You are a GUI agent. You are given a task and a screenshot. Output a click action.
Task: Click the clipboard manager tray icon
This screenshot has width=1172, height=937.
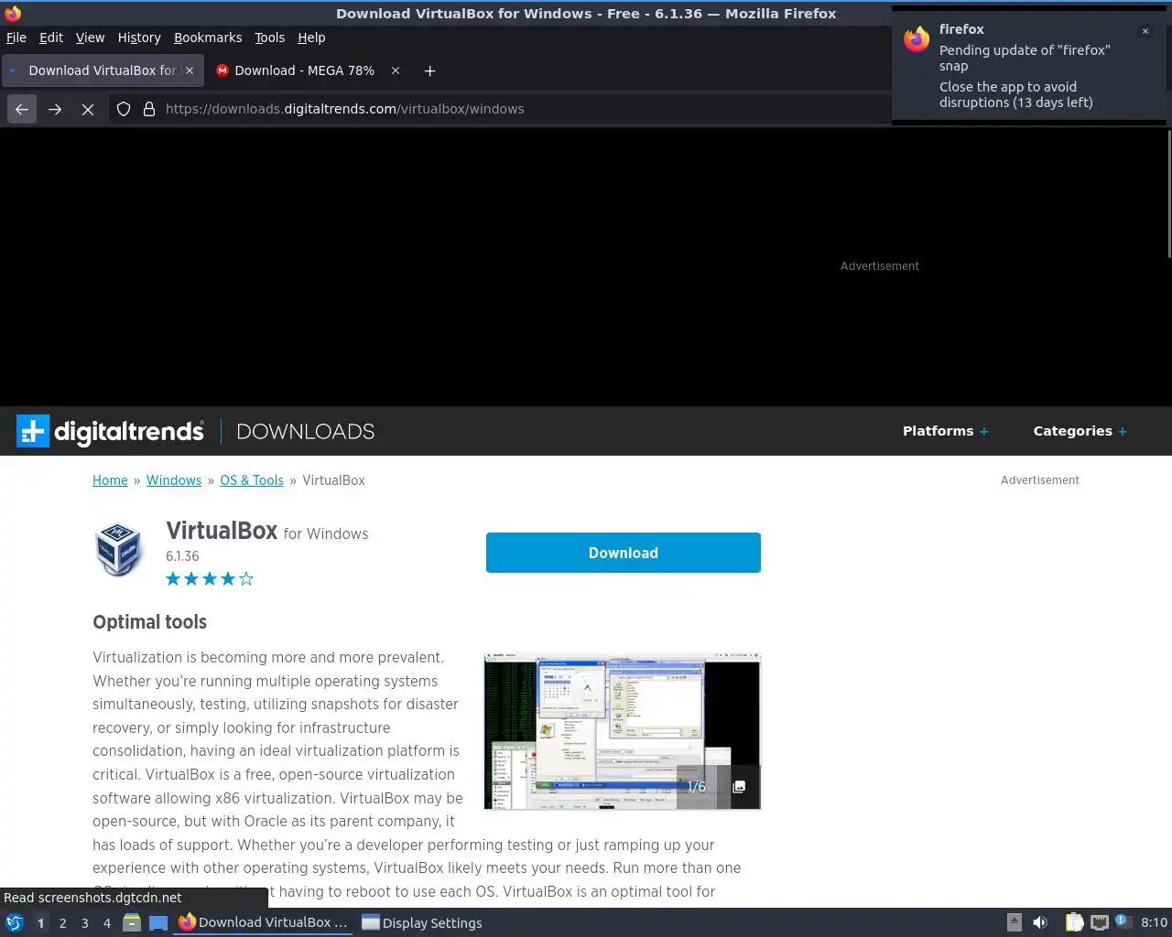tap(1074, 922)
